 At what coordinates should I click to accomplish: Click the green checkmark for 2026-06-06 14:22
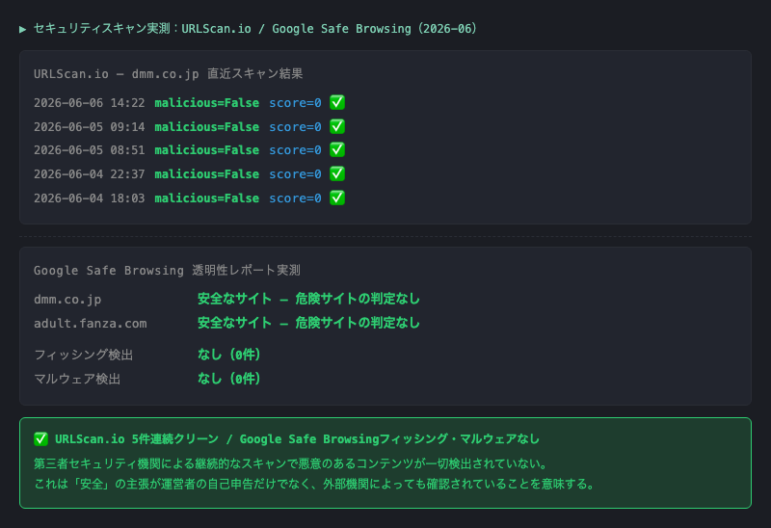coord(337,102)
